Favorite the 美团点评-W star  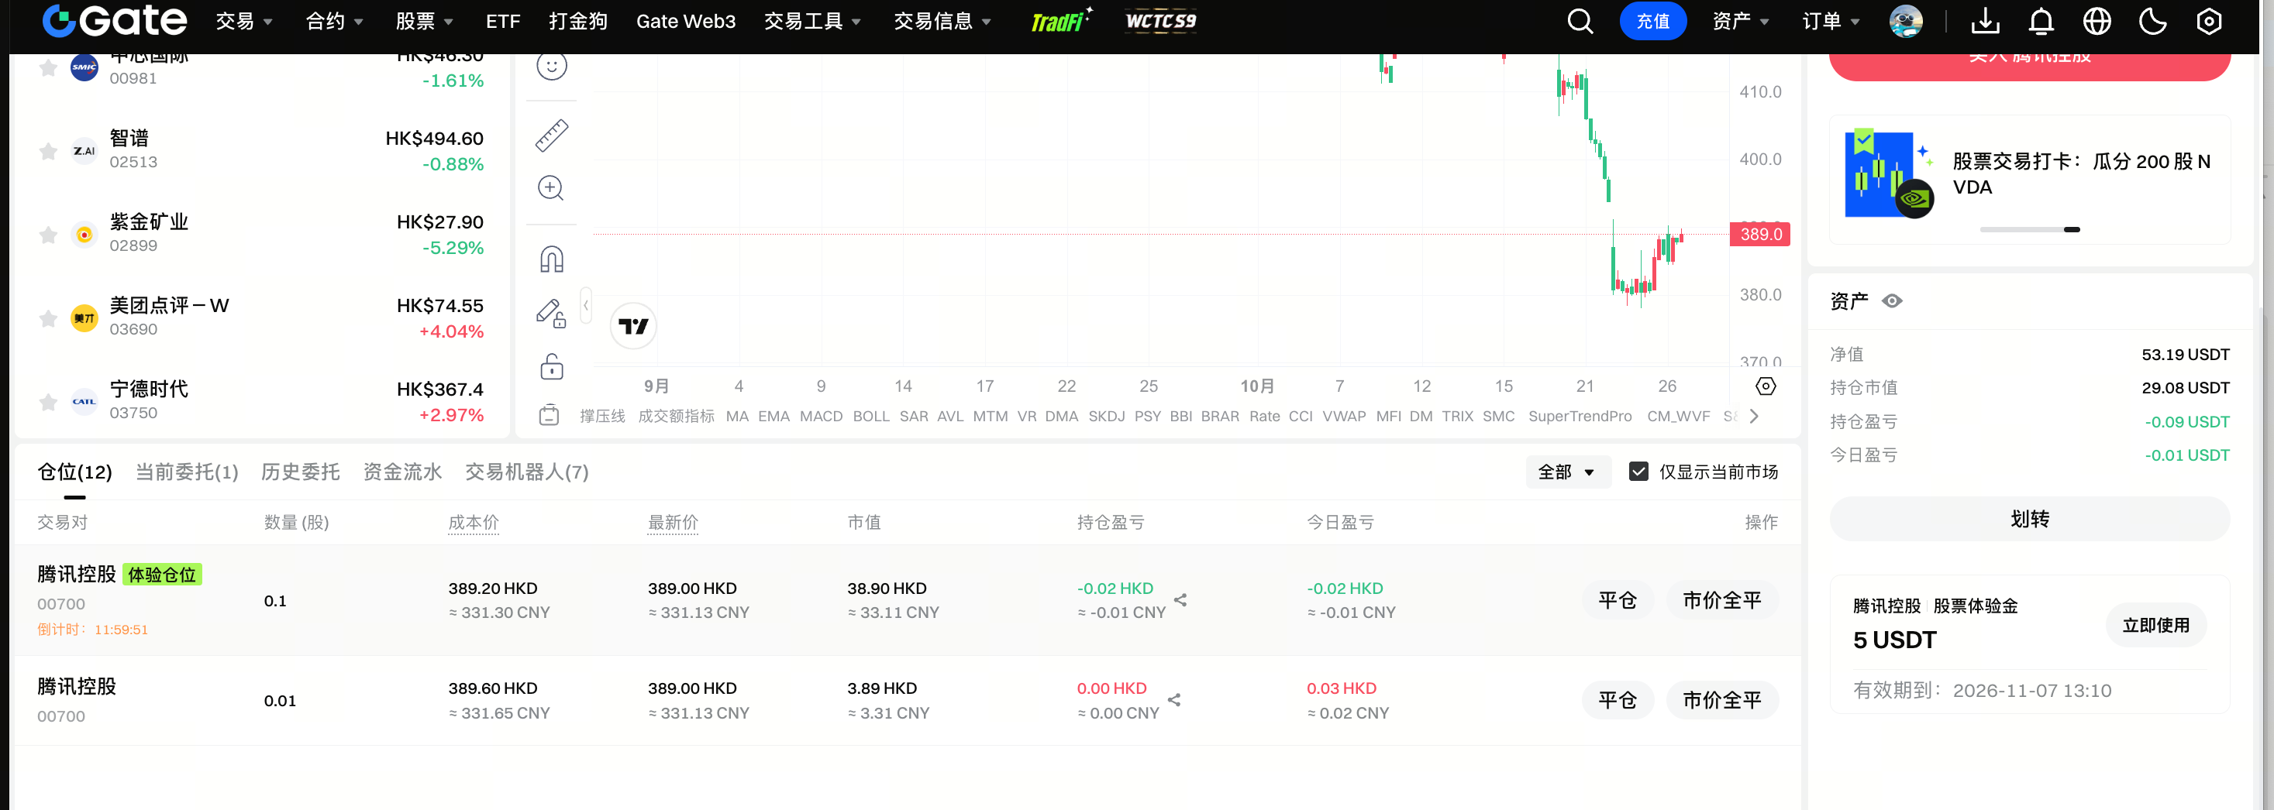49,318
